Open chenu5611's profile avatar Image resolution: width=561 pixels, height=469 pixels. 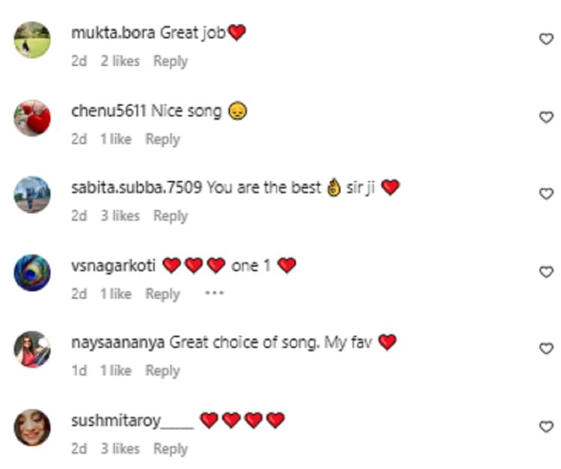tap(33, 117)
